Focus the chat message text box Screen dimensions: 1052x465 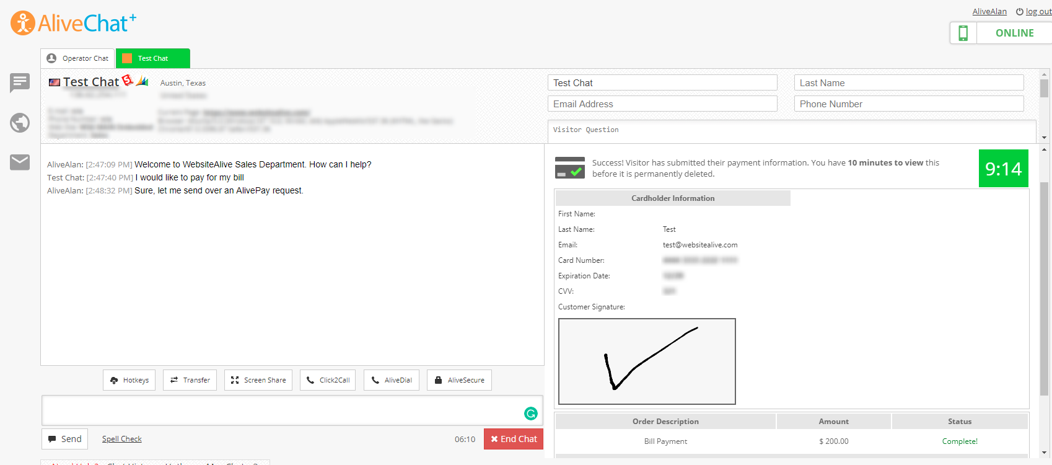pyautogui.click(x=292, y=410)
